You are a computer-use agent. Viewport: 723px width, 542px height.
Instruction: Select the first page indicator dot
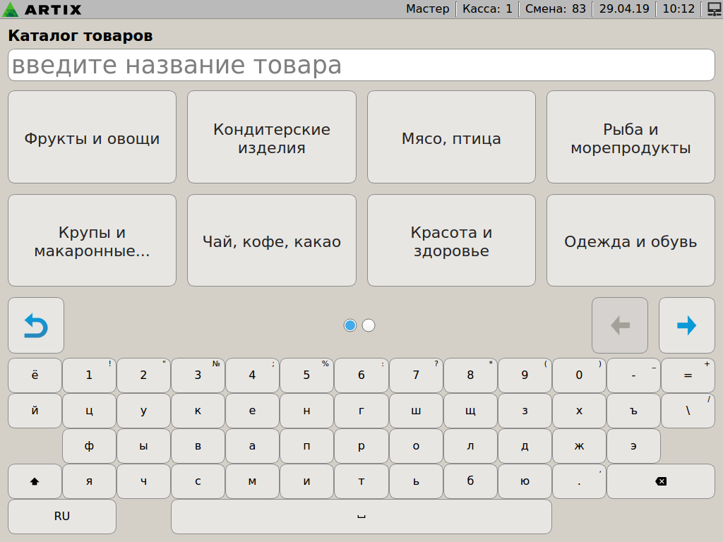pyautogui.click(x=350, y=325)
